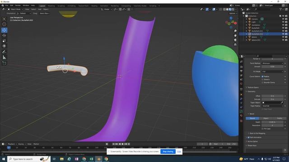Jump to timeline end

click(x=129, y=144)
